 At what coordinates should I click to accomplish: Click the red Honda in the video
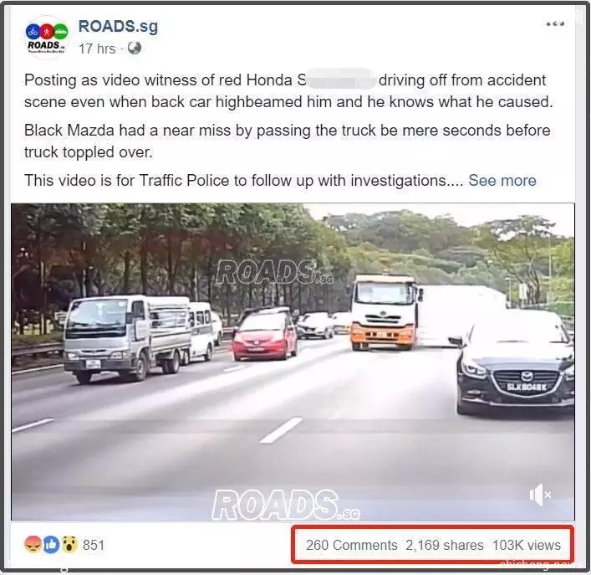tap(265, 333)
